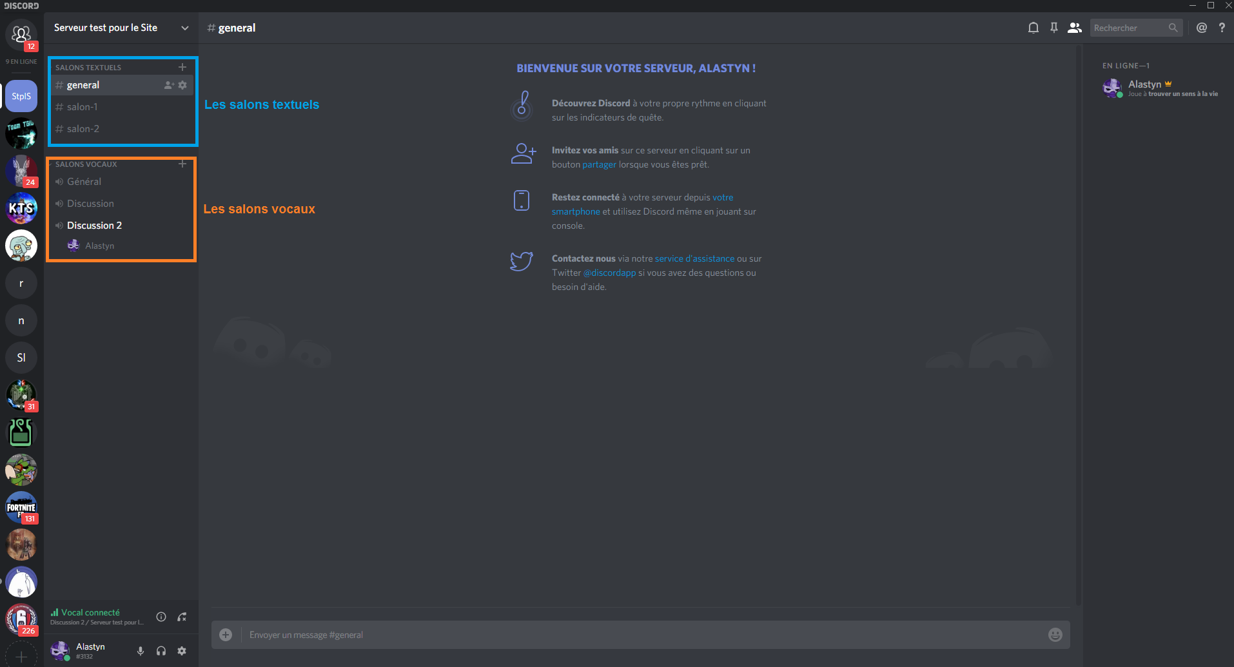The height and width of the screenshot is (667, 1234).
Task: Select the StpIS server icon
Action: 21,96
